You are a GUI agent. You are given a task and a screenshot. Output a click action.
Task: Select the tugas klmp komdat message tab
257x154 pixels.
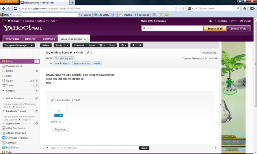pos(74,39)
